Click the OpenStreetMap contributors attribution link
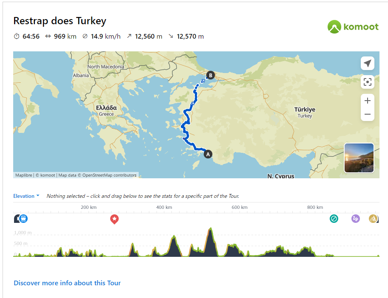 (x=109, y=175)
